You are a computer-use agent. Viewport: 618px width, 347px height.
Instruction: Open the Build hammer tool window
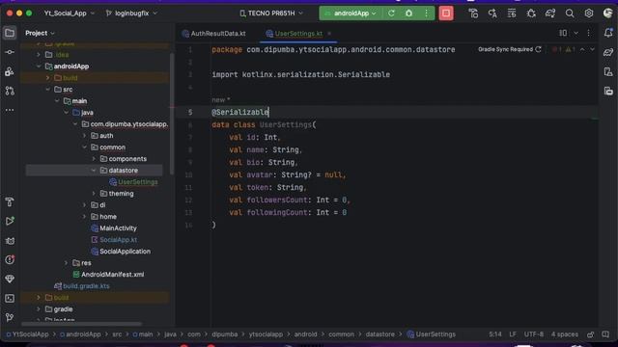pos(10,201)
